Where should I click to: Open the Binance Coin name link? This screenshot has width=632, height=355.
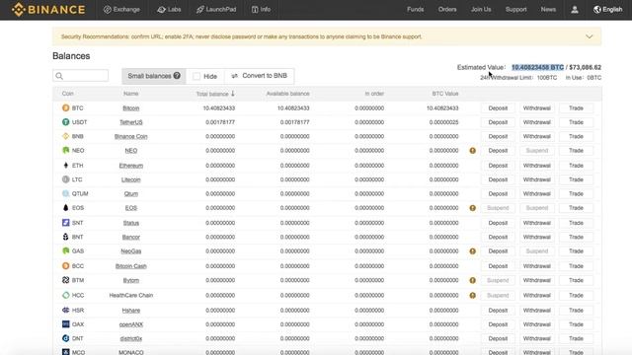pos(131,136)
